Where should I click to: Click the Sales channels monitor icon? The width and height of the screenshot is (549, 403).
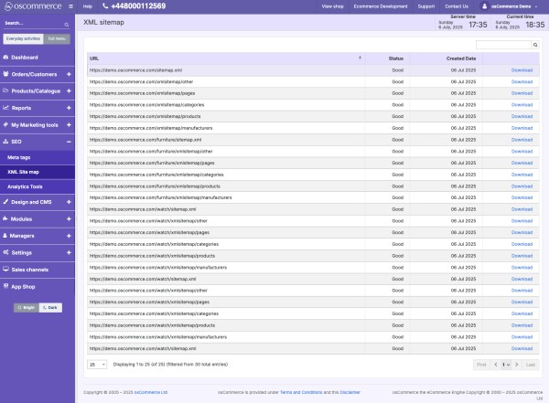tap(5, 270)
